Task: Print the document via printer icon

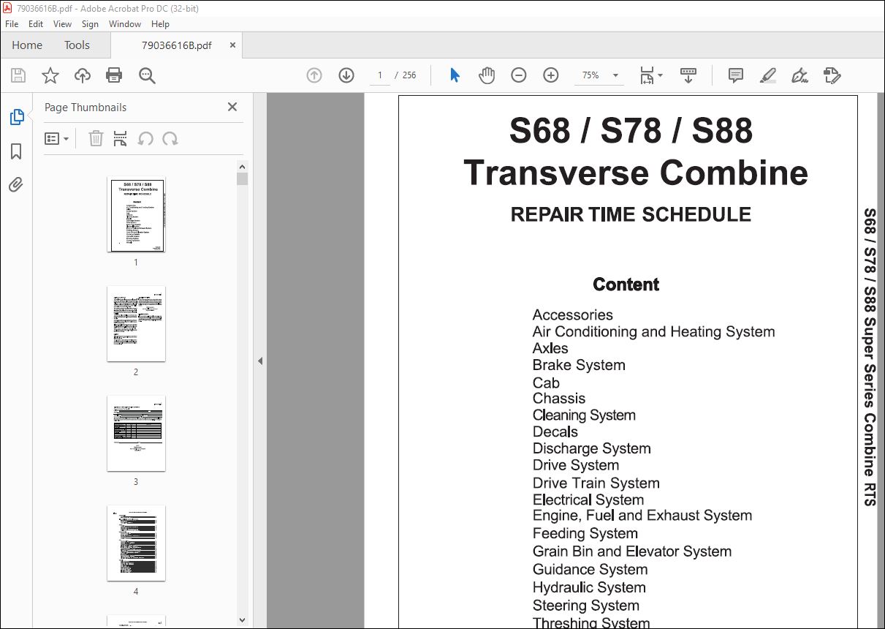Action: click(114, 75)
